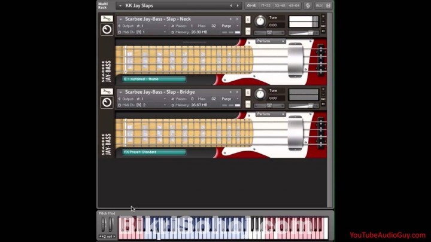This screenshot has height=242, width=431.
Task: Click the volume slider on Slap - Bridge
Action: click(303, 106)
